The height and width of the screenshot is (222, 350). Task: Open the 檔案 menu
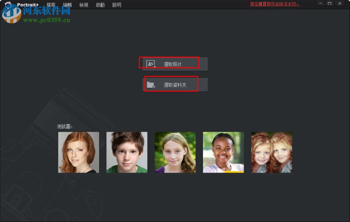point(51,5)
